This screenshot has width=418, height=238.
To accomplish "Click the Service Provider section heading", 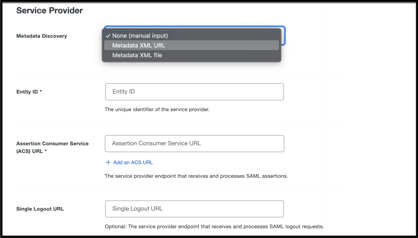I will (50, 10).
